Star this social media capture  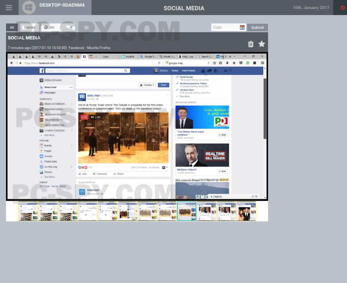point(261,44)
